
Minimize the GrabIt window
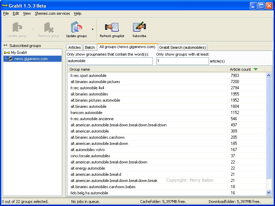(x=253, y=6)
